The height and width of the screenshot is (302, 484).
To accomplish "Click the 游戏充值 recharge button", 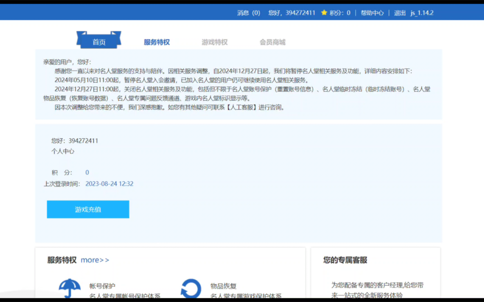I will point(88,209).
